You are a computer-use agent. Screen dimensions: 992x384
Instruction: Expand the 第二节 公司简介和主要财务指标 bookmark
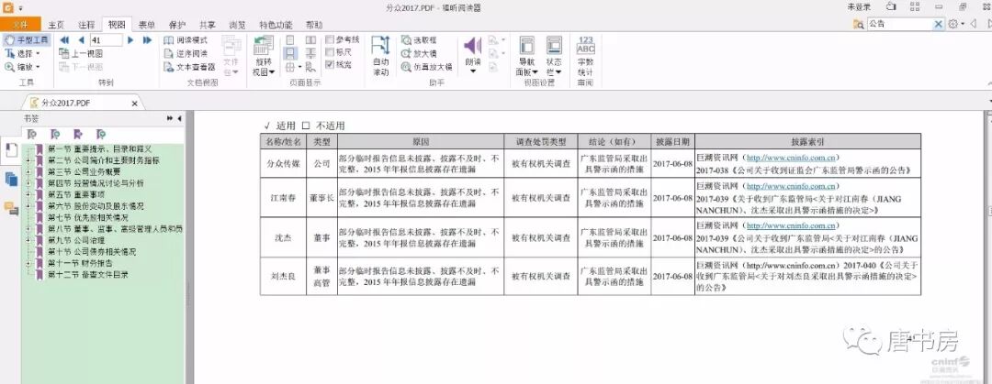pos(28,160)
